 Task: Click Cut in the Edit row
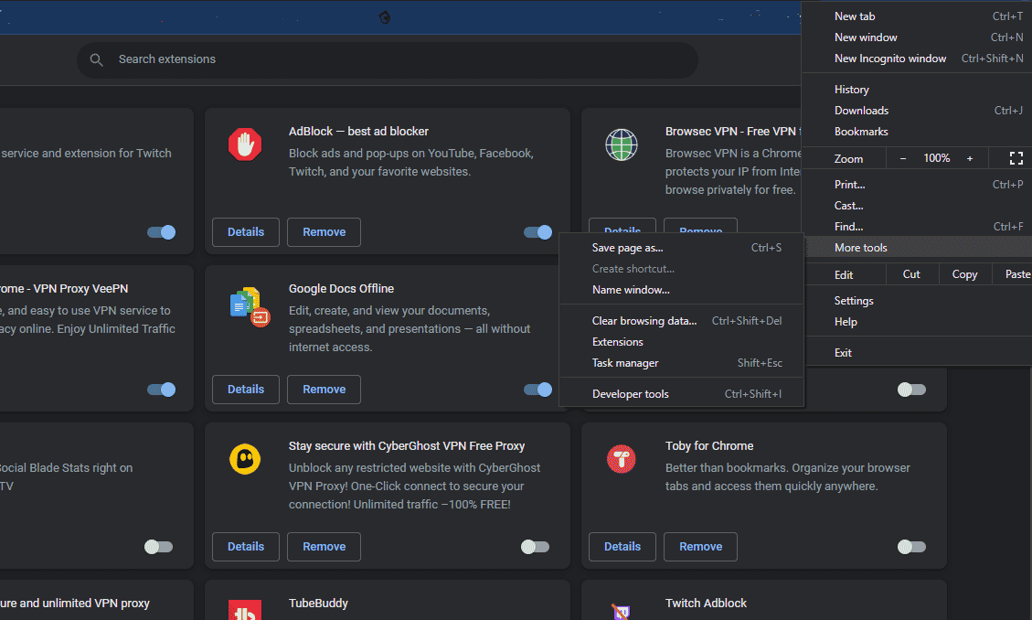pyautogui.click(x=911, y=274)
